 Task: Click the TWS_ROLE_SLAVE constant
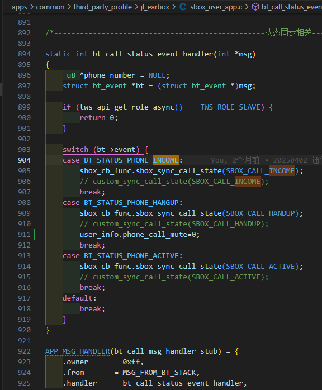230,107
